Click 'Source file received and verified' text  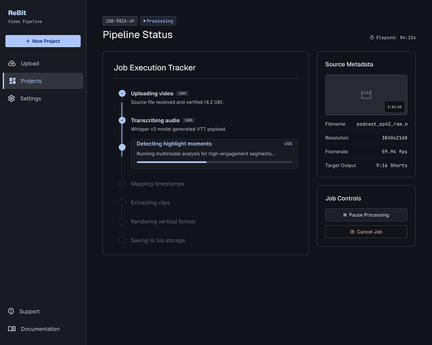[x=177, y=102]
